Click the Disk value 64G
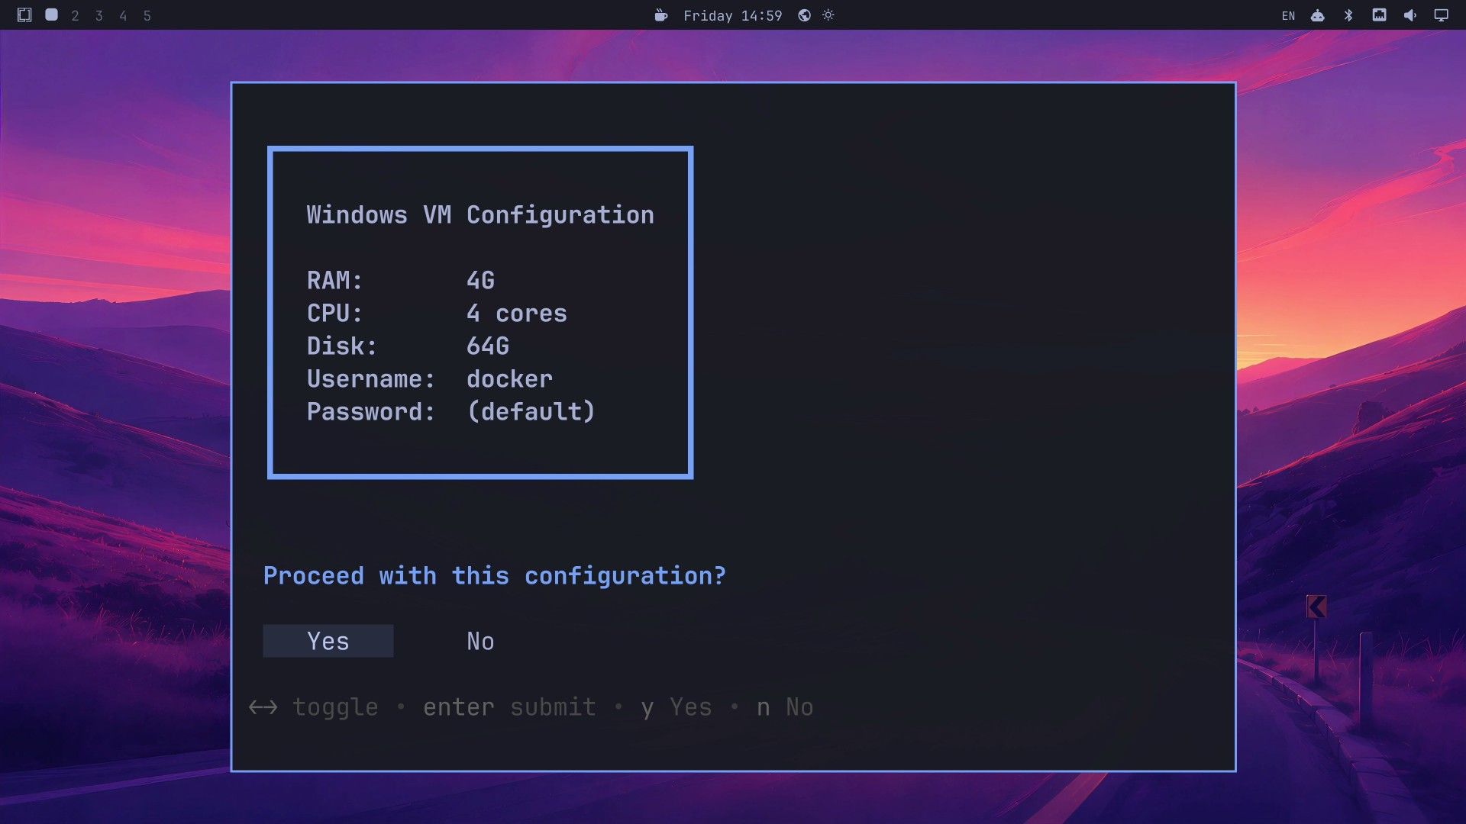Viewport: 1466px width, 824px height. pos(488,346)
